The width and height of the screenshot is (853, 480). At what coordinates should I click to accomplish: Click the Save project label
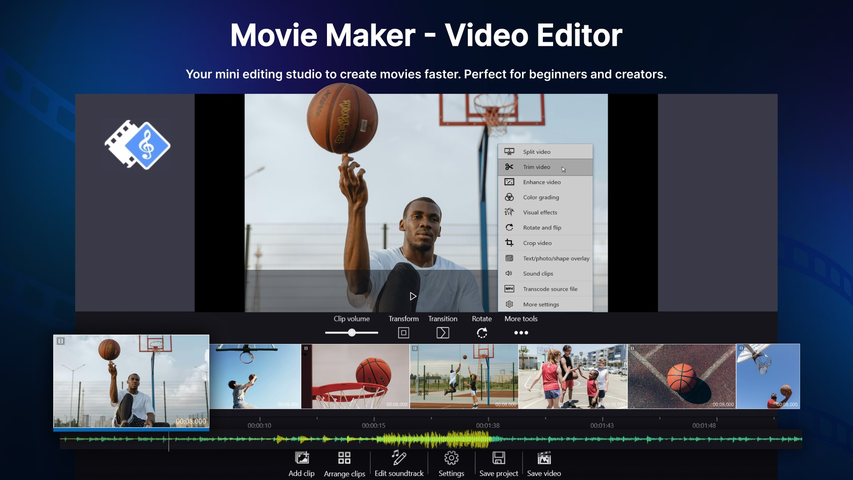tap(498, 473)
